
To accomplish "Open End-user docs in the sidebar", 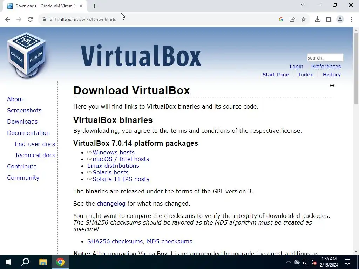I will [x=35, y=144].
